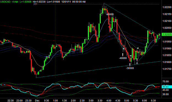Click the 30.00 oscillator axis label

tap(165, 94)
